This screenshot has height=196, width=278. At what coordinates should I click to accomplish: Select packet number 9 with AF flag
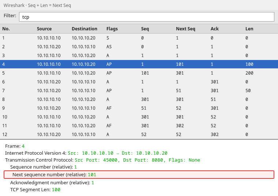click(139, 108)
